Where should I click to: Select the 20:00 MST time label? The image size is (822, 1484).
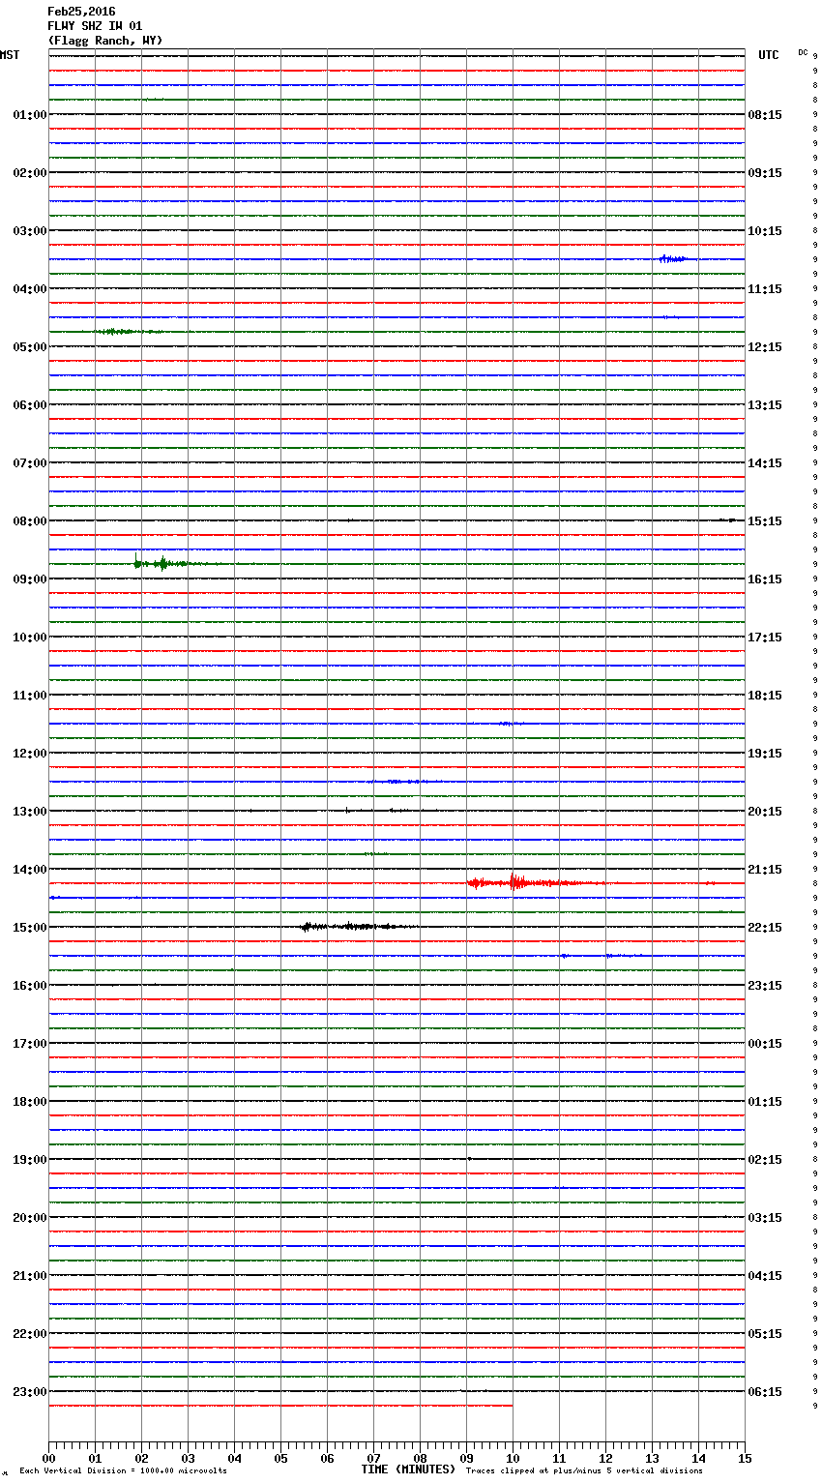[x=30, y=1218]
